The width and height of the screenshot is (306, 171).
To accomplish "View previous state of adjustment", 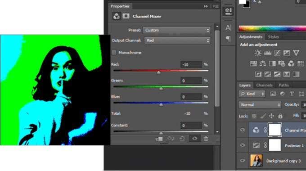I will tap(171, 139).
